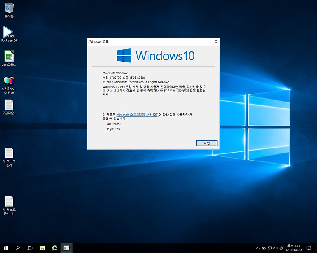Click the network tray icon
The width and height of the screenshot is (317, 253).
click(270, 248)
